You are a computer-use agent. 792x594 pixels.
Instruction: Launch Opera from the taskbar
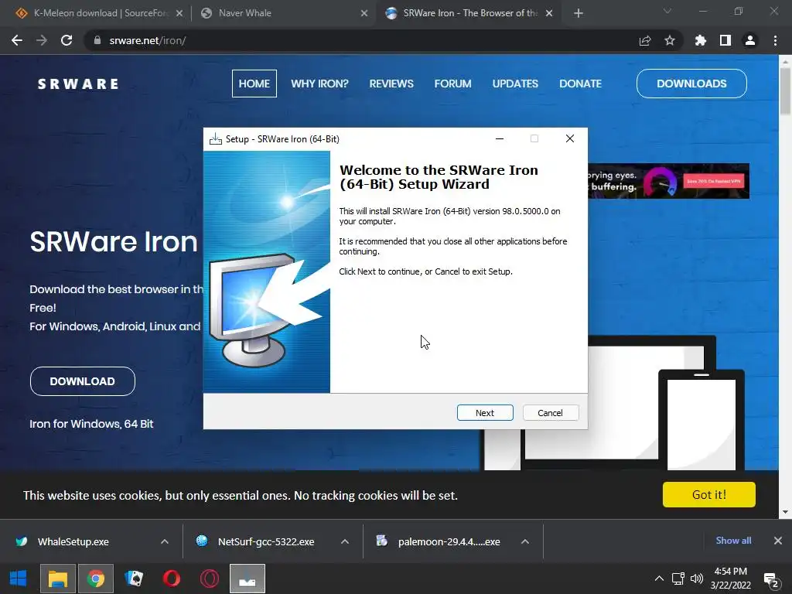171,579
